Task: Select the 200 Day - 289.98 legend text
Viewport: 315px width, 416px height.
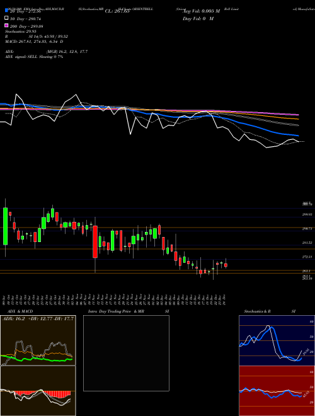Action: 26,26
